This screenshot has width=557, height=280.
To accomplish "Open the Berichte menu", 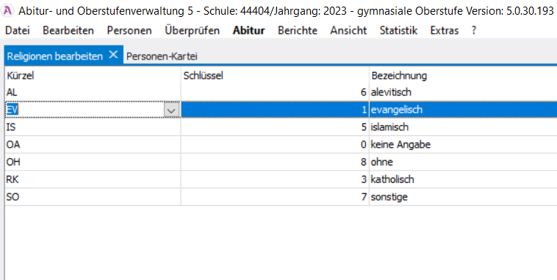I will point(298,31).
